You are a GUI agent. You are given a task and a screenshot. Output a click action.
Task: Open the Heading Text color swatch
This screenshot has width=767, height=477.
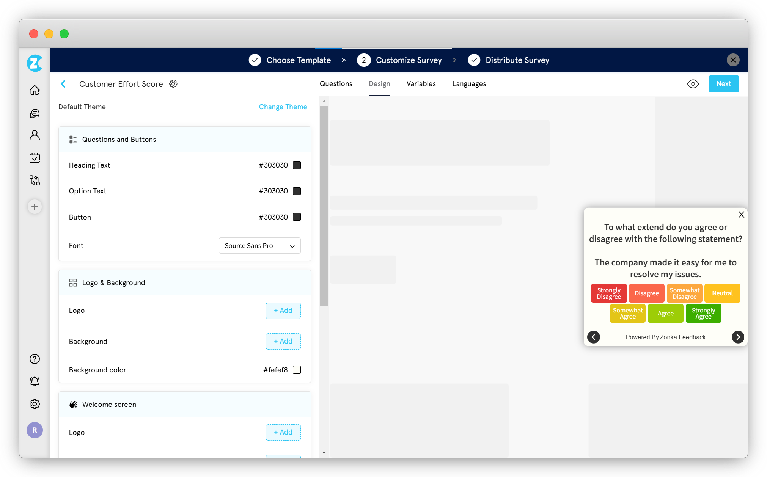(x=297, y=165)
